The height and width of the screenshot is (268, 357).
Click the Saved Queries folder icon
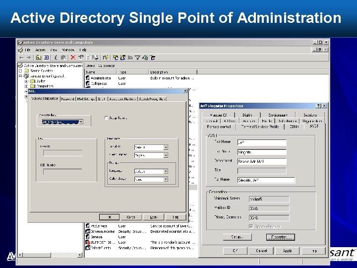27,70
